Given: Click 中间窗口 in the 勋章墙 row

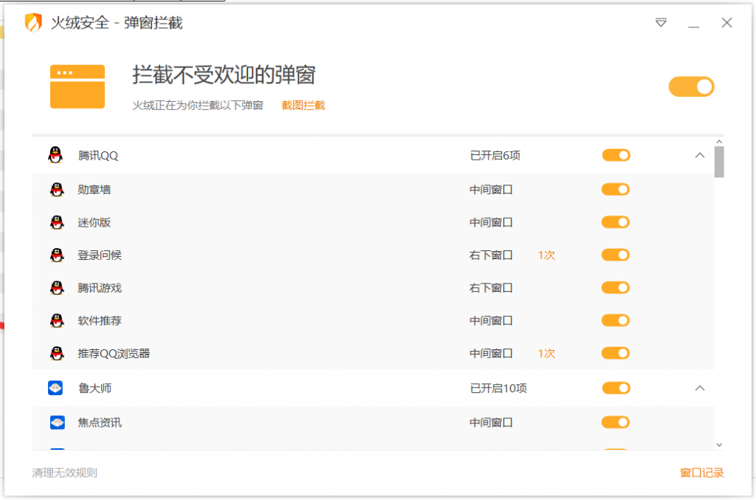Looking at the screenshot, I should click(491, 190).
